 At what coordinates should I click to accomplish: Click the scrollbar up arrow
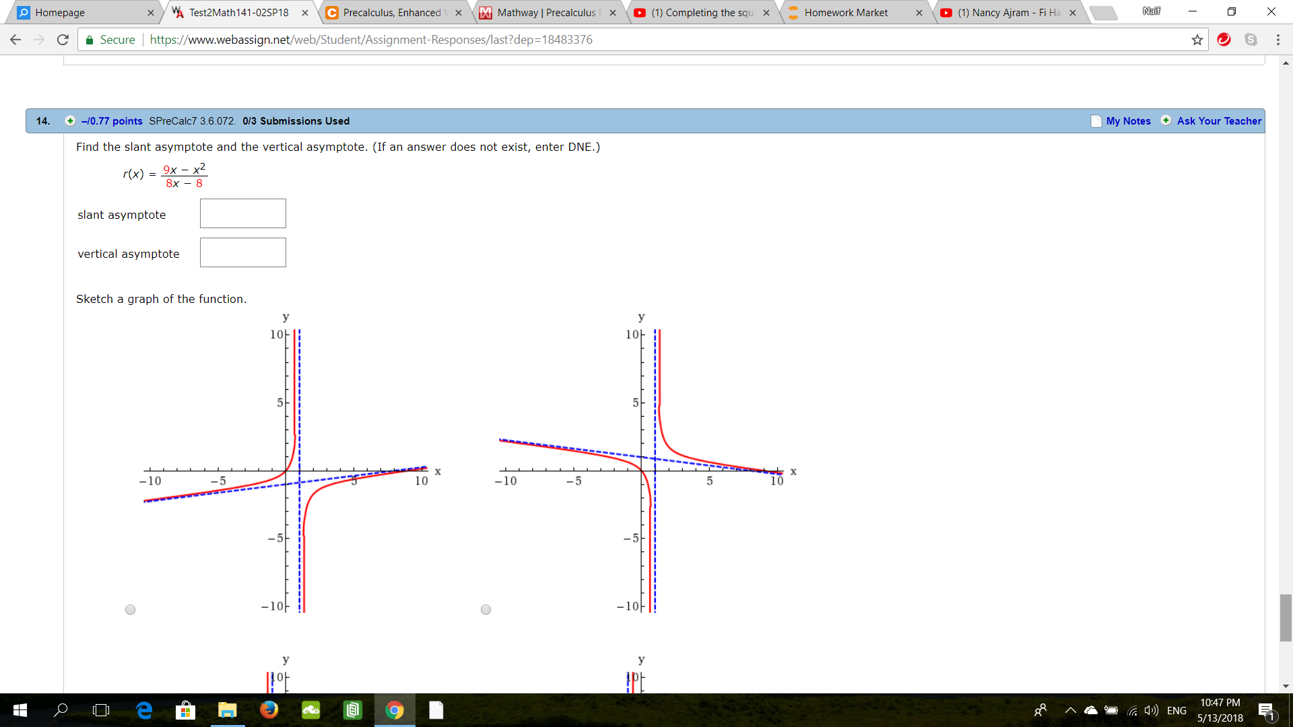pyautogui.click(x=1286, y=63)
